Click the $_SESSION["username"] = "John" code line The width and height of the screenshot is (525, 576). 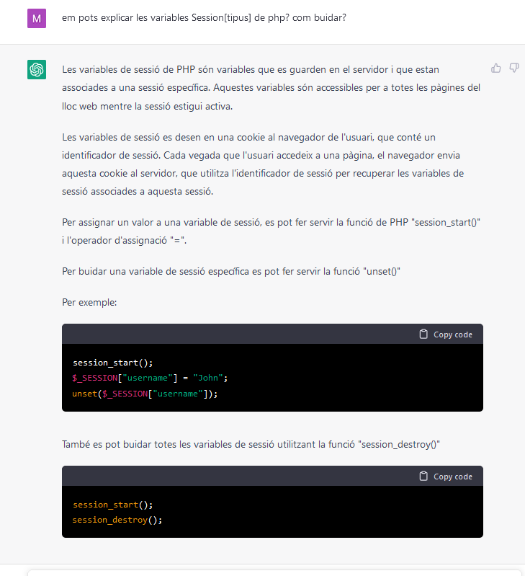(x=150, y=378)
